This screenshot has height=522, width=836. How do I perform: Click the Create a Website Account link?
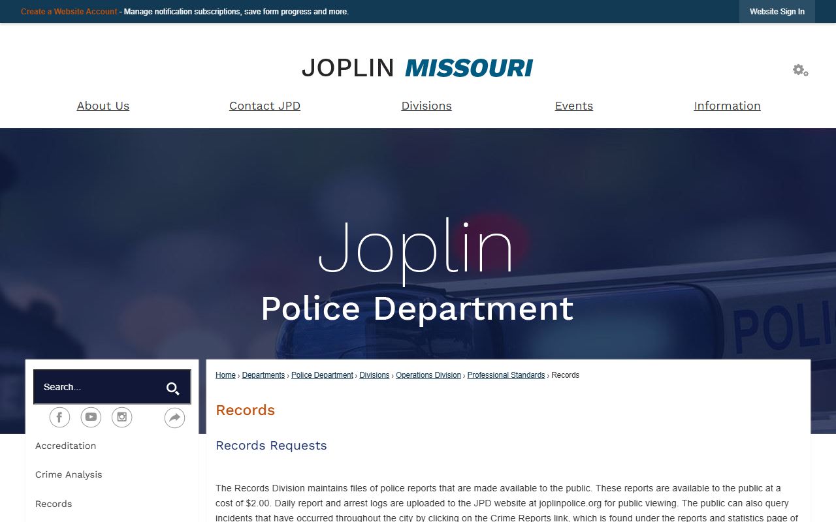[69, 12]
